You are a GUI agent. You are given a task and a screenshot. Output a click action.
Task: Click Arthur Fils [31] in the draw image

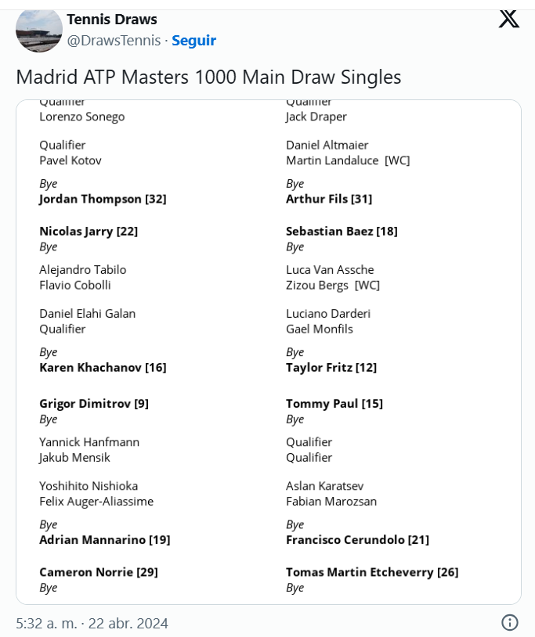click(329, 199)
